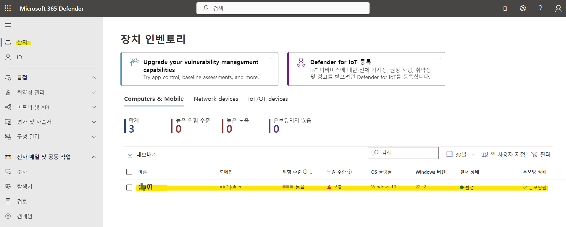566x227 pixels.
Task: Click the calendar icon beside 30일
Action: 449,154
